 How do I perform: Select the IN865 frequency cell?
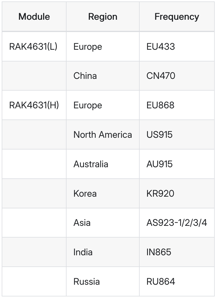pos(159,252)
